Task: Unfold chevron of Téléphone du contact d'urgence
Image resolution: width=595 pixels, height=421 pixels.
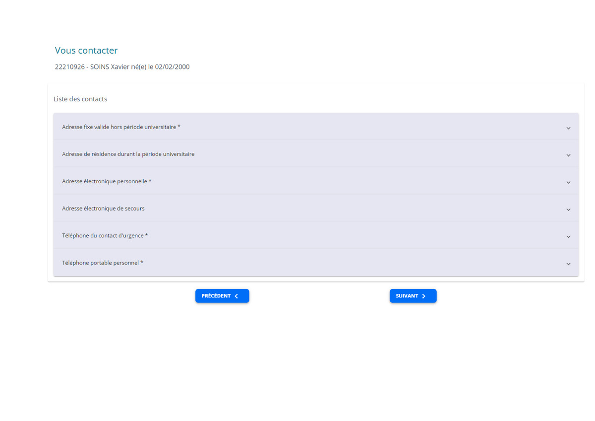Action: [x=568, y=237]
